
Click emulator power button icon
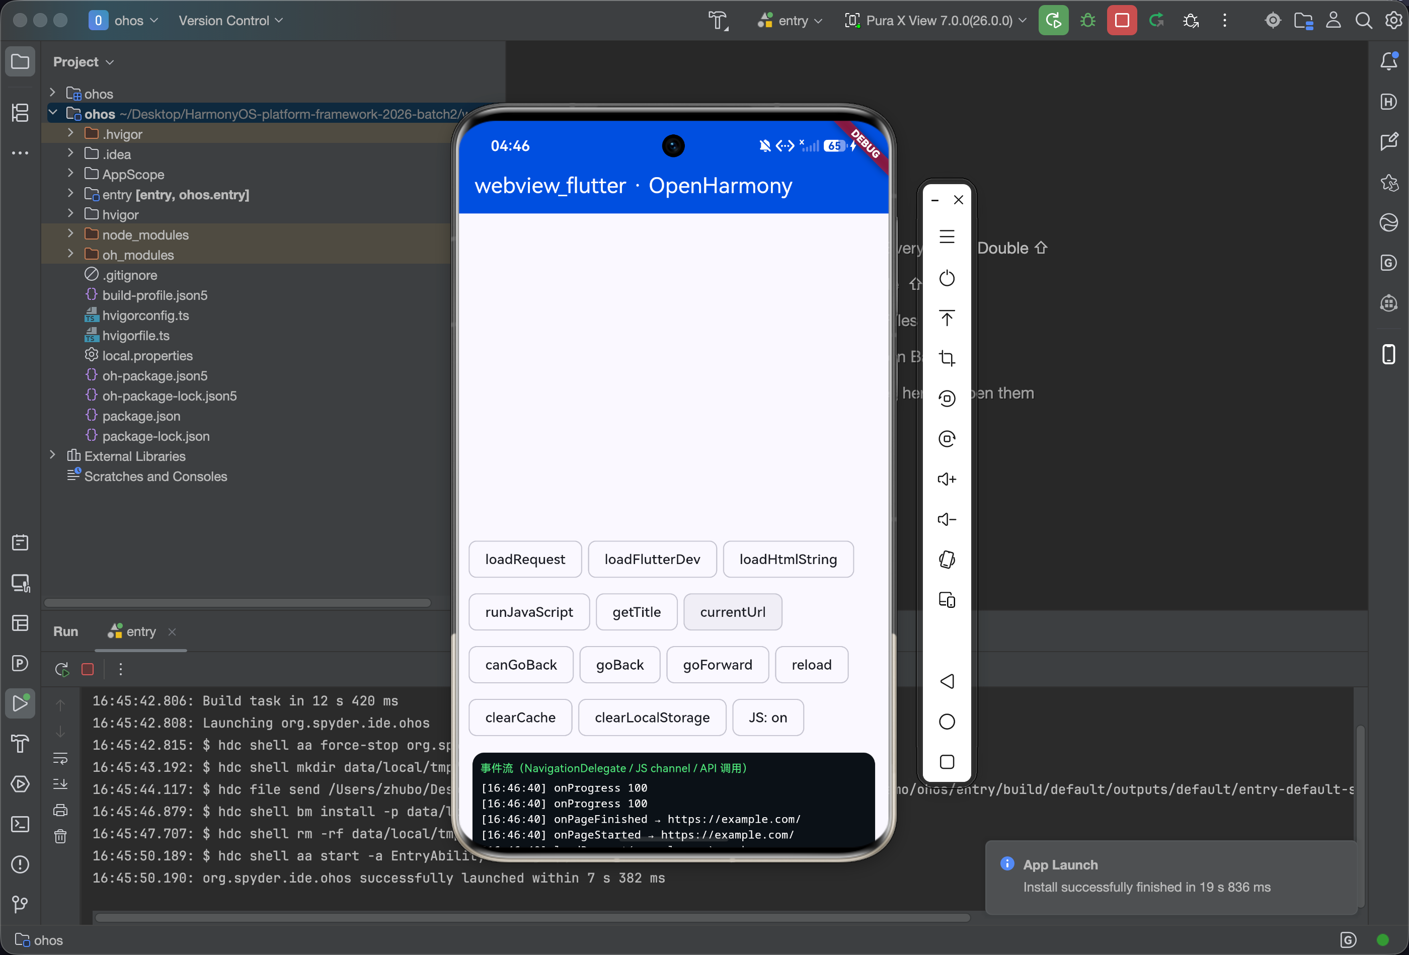coord(947,278)
